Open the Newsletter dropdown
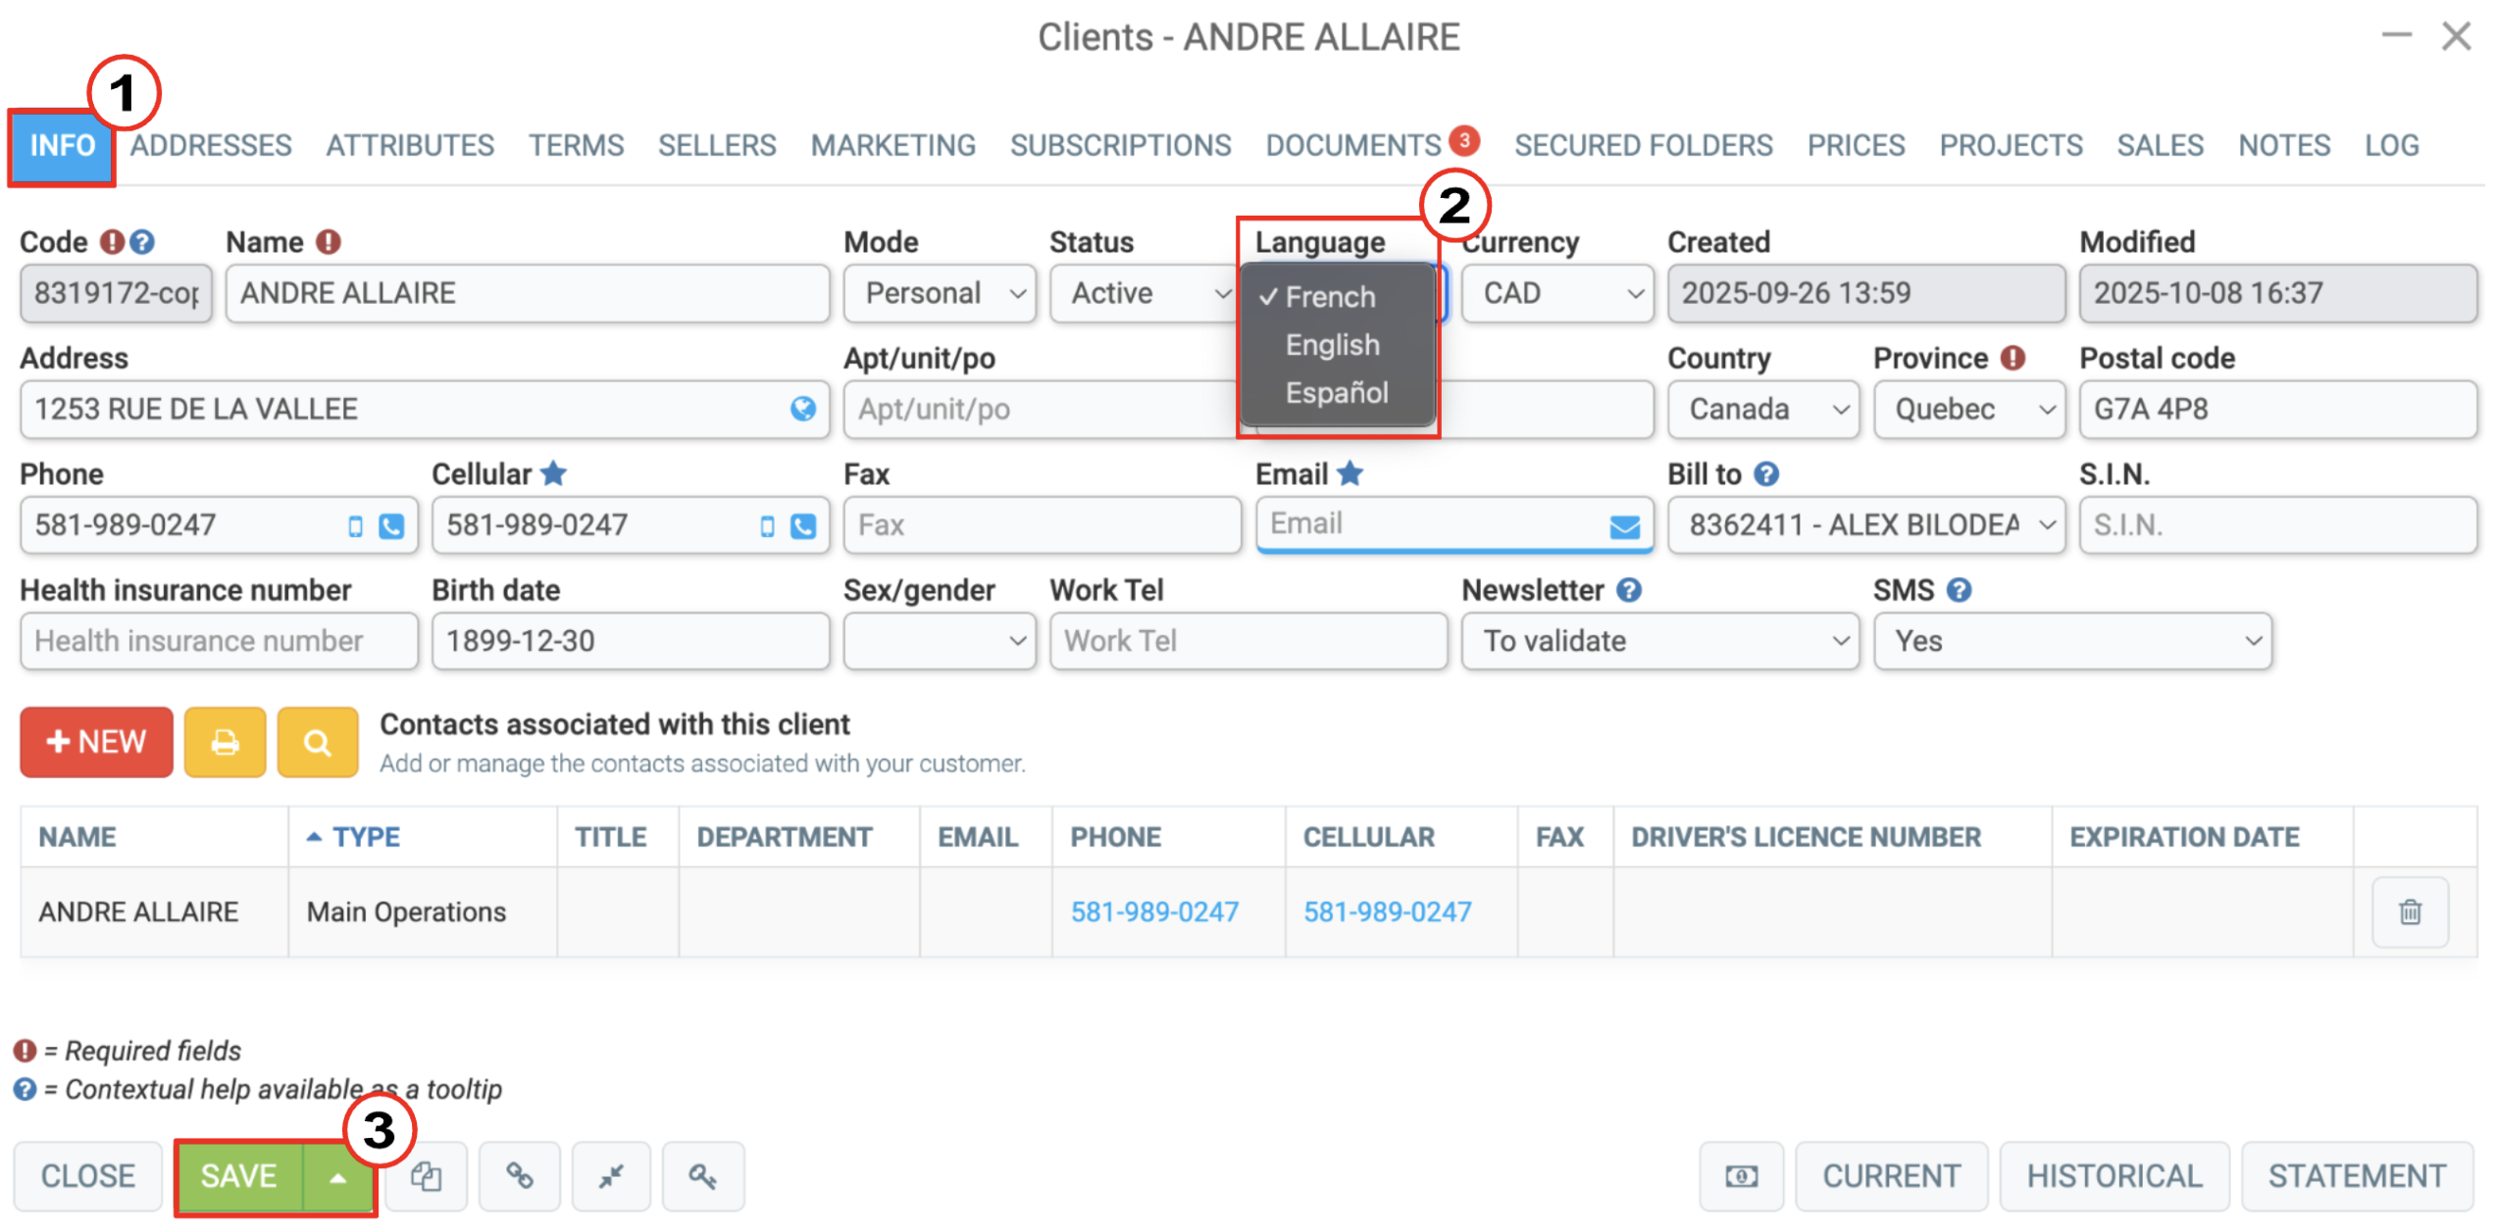 coord(1659,641)
